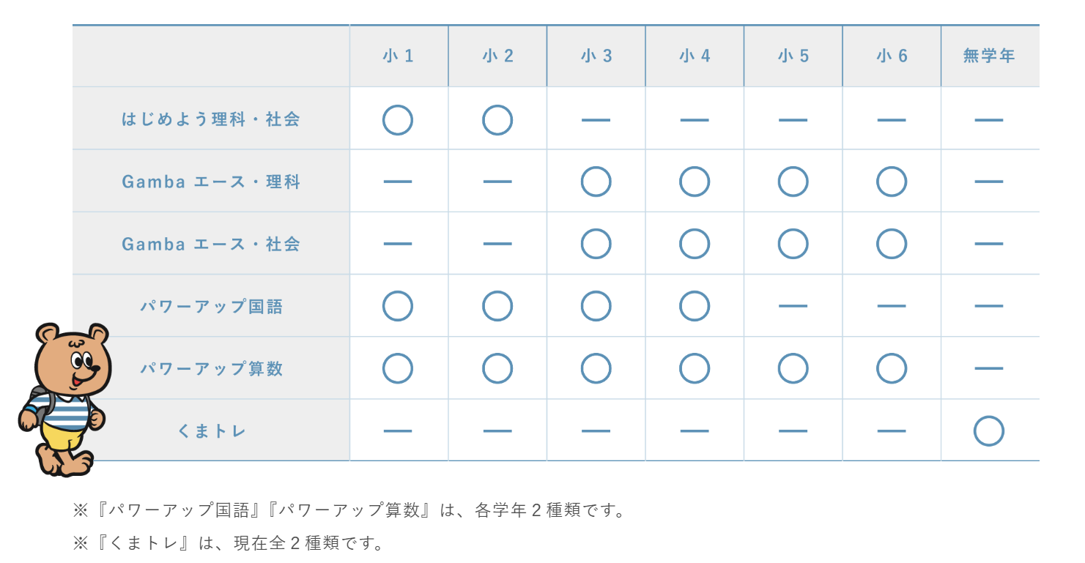Click the circle for パワーアップ算数 under 小5
This screenshot has width=1085, height=563.
(793, 368)
